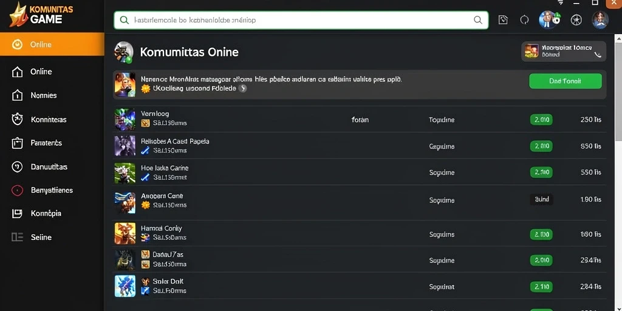
Task: Click the Vernloog game thumbnail
Action: (x=125, y=120)
